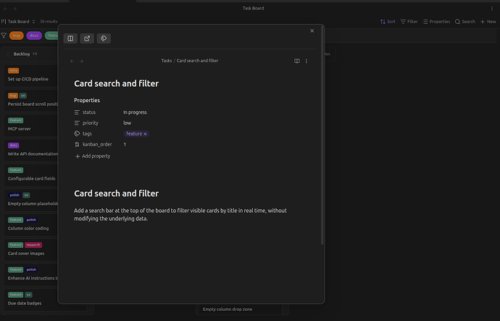Click Add property button
Image resolution: width=500 pixels, height=321 pixels.
[93, 156]
